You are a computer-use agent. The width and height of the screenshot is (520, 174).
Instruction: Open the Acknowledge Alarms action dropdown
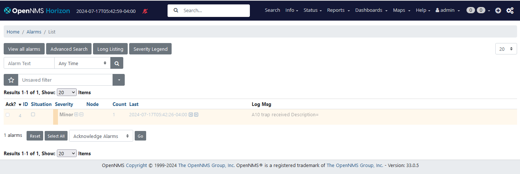click(101, 136)
